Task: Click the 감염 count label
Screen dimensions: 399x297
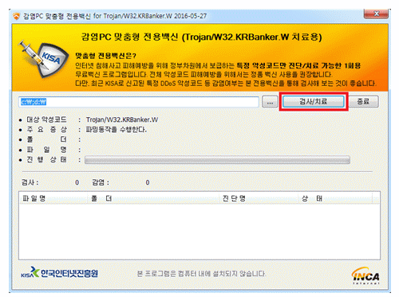Action: [101, 182]
